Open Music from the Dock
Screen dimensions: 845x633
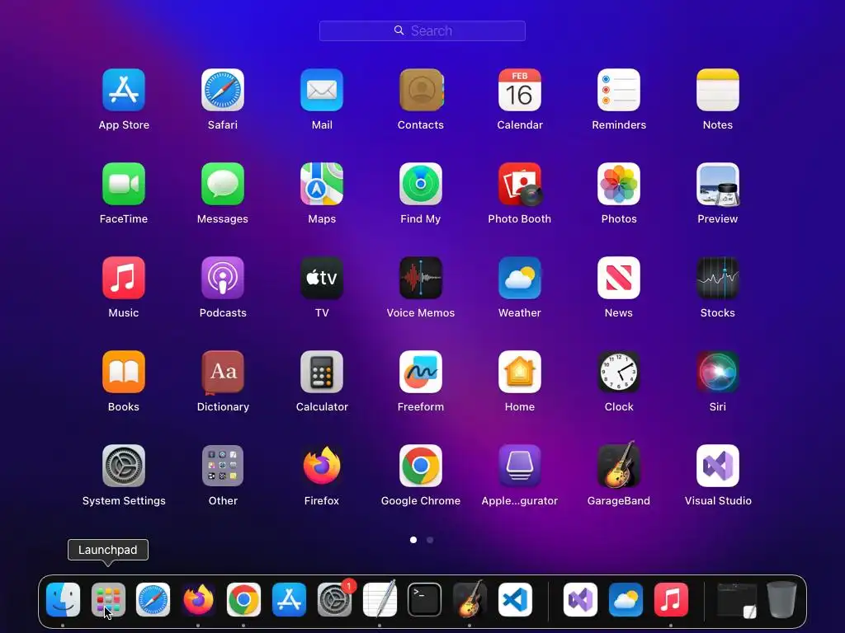(x=671, y=600)
